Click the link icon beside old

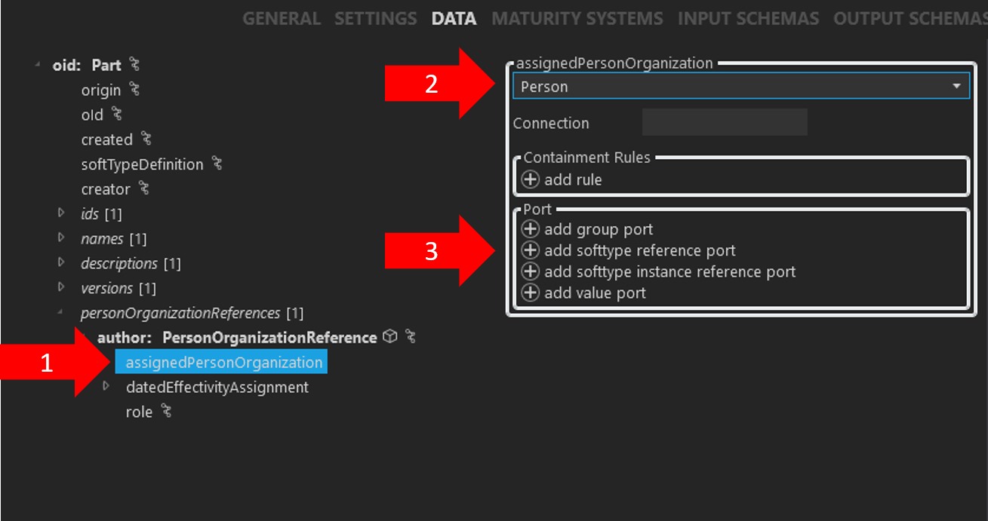(x=118, y=114)
